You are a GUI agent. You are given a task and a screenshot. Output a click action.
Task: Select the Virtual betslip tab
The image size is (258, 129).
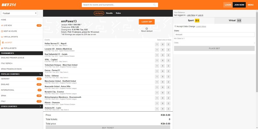click(x=235, y=21)
